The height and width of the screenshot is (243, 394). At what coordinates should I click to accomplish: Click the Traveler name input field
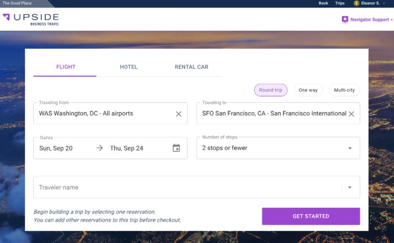pyautogui.click(x=183, y=187)
